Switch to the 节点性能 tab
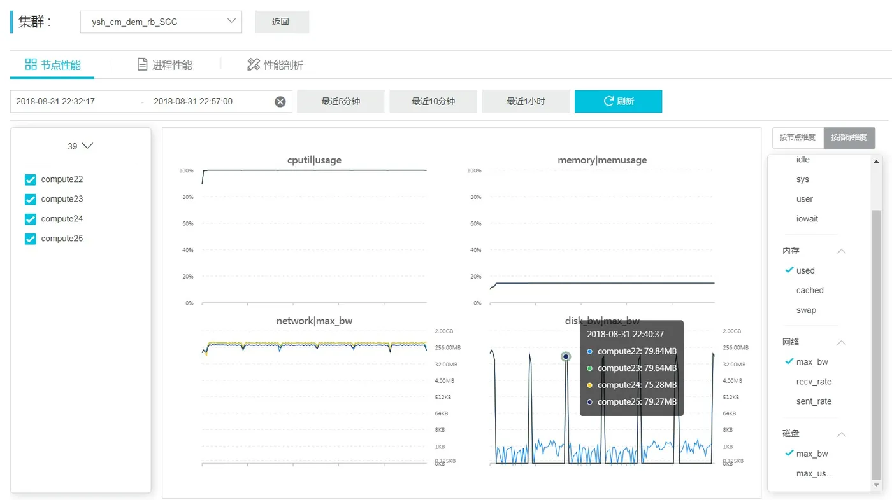The height and width of the screenshot is (500, 892). (52, 65)
